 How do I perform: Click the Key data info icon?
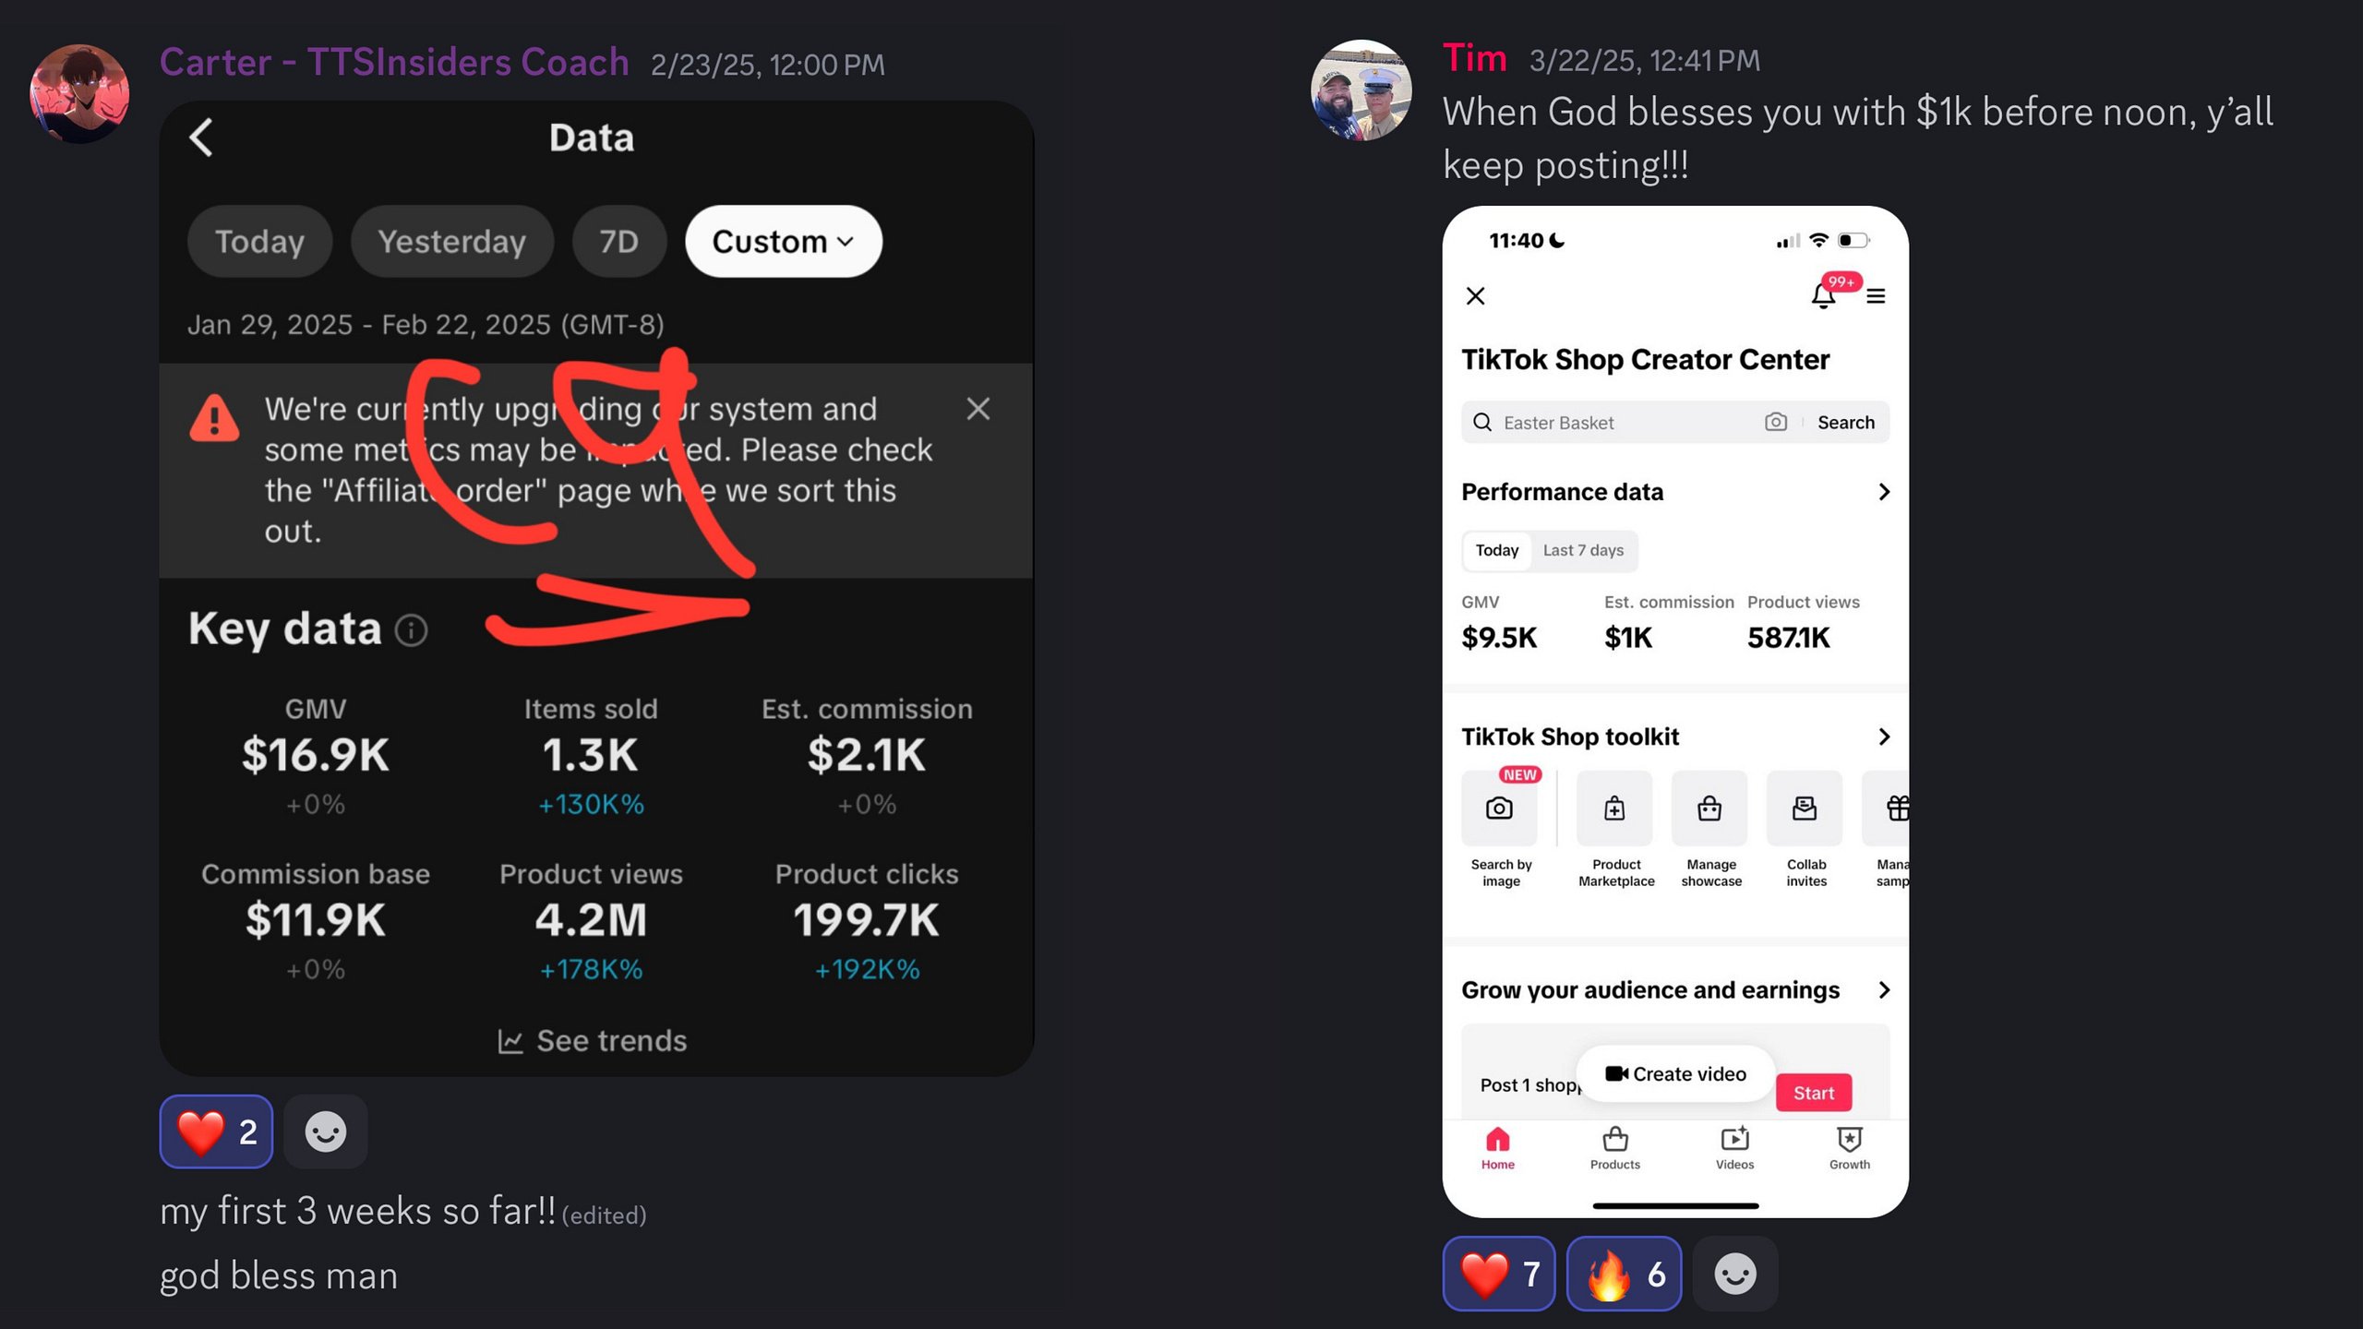coord(411,630)
